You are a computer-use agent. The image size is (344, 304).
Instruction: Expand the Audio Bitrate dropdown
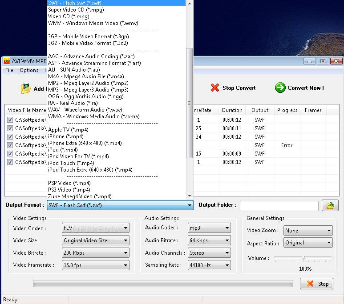click(x=209, y=240)
